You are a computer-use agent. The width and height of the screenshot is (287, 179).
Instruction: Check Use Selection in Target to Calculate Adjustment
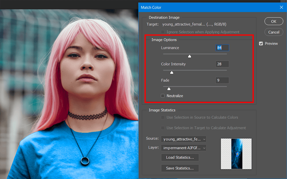pyautogui.click(x=163, y=128)
